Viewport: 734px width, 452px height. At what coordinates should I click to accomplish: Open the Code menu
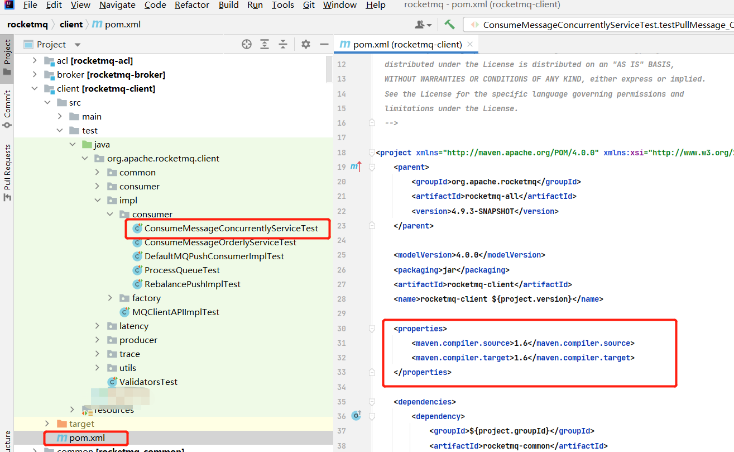click(x=155, y=5)
